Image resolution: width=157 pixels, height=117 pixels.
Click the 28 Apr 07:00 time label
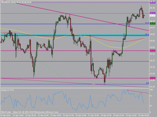point(106,115)
